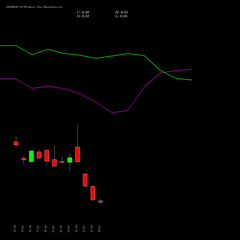Viewport: 240px width, 240px height.
Task: Click the ASHOKLEY 135 PE chart title
Action: (34, 7)
